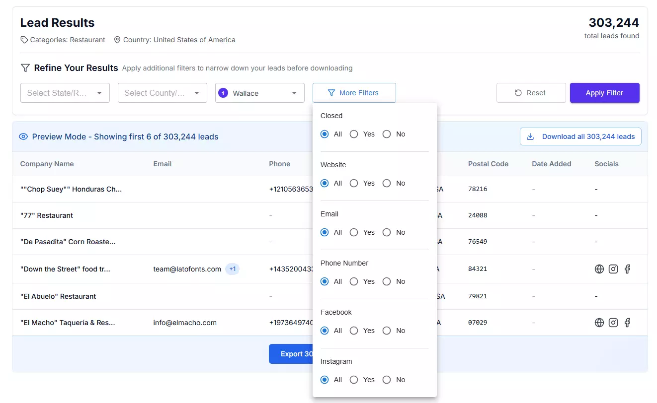The width and height of the screenshot is (657, 403).
Task: Select Yes for the Website filter
Action: 354,183
